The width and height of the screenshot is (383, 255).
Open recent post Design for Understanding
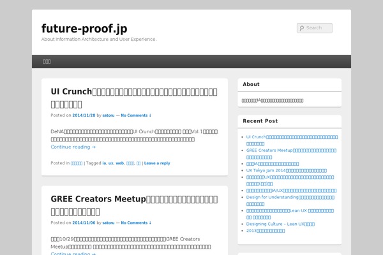coord(290,201)
